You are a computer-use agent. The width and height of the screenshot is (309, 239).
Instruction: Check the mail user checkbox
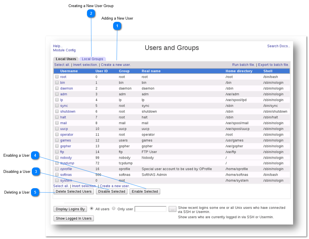(57, 123)
